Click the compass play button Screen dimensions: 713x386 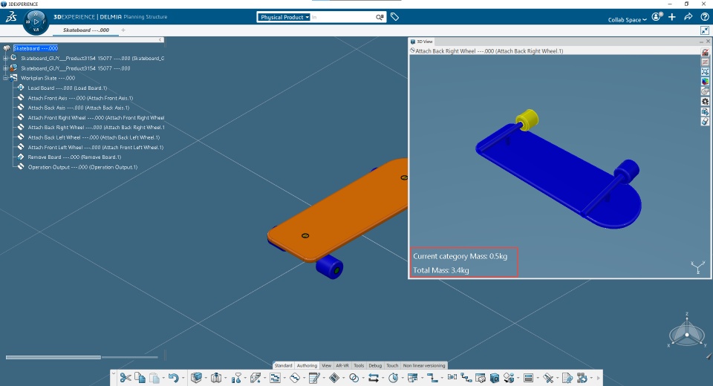36,22
